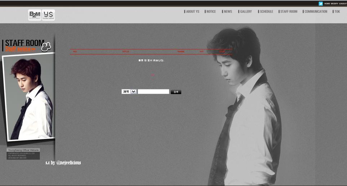Open the COMMUNICATION menu item
Image resolution: width=347 pixels, height=186 pixels.
[x=315, y=12]
